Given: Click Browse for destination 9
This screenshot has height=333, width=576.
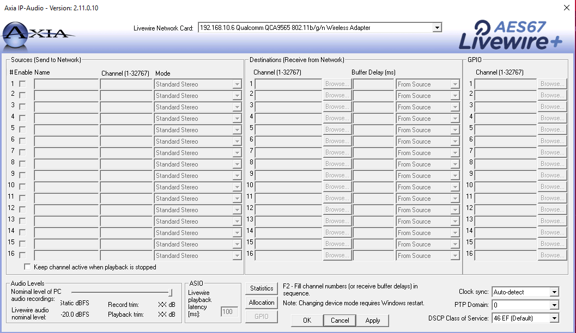Looking at the screenshot, I should click(337, 175).
